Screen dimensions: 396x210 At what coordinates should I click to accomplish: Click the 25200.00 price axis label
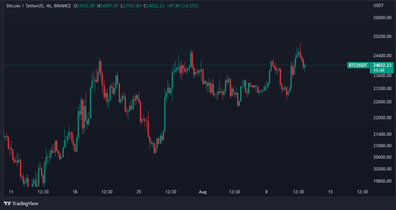[x=383, y=37]
